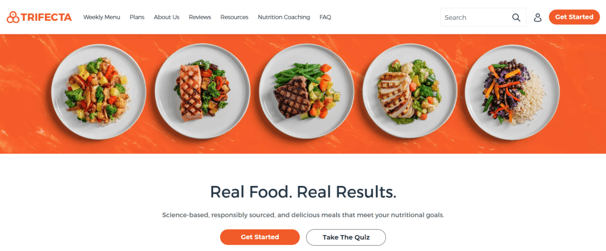606x251 pixels.
Task: Select the chicken stir-fry plate image
Action: [99, 92]
